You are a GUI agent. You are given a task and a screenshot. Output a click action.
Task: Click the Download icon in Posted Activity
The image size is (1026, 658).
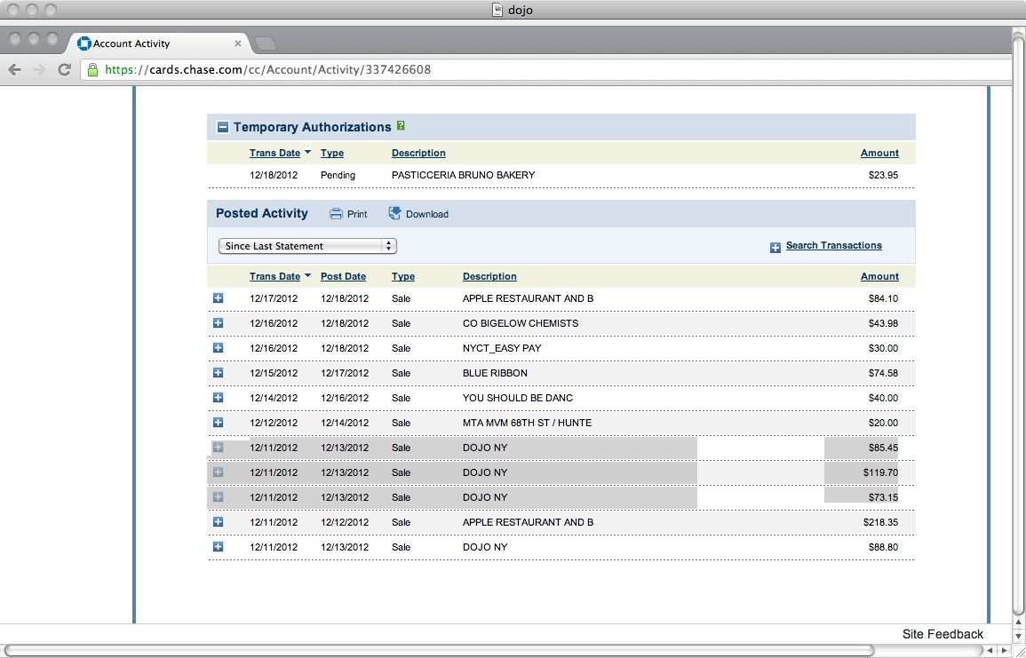395,213
